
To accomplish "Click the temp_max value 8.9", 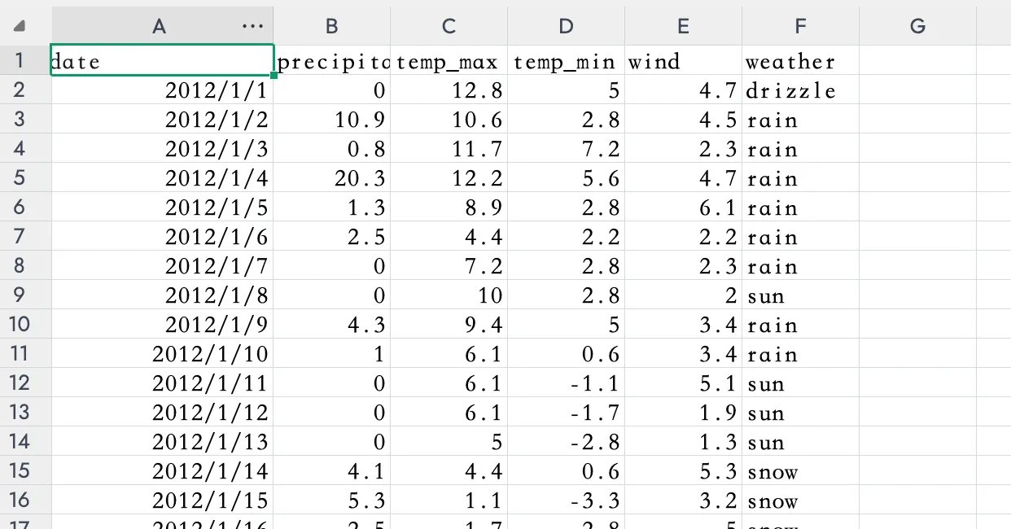I will pos(449,207).
